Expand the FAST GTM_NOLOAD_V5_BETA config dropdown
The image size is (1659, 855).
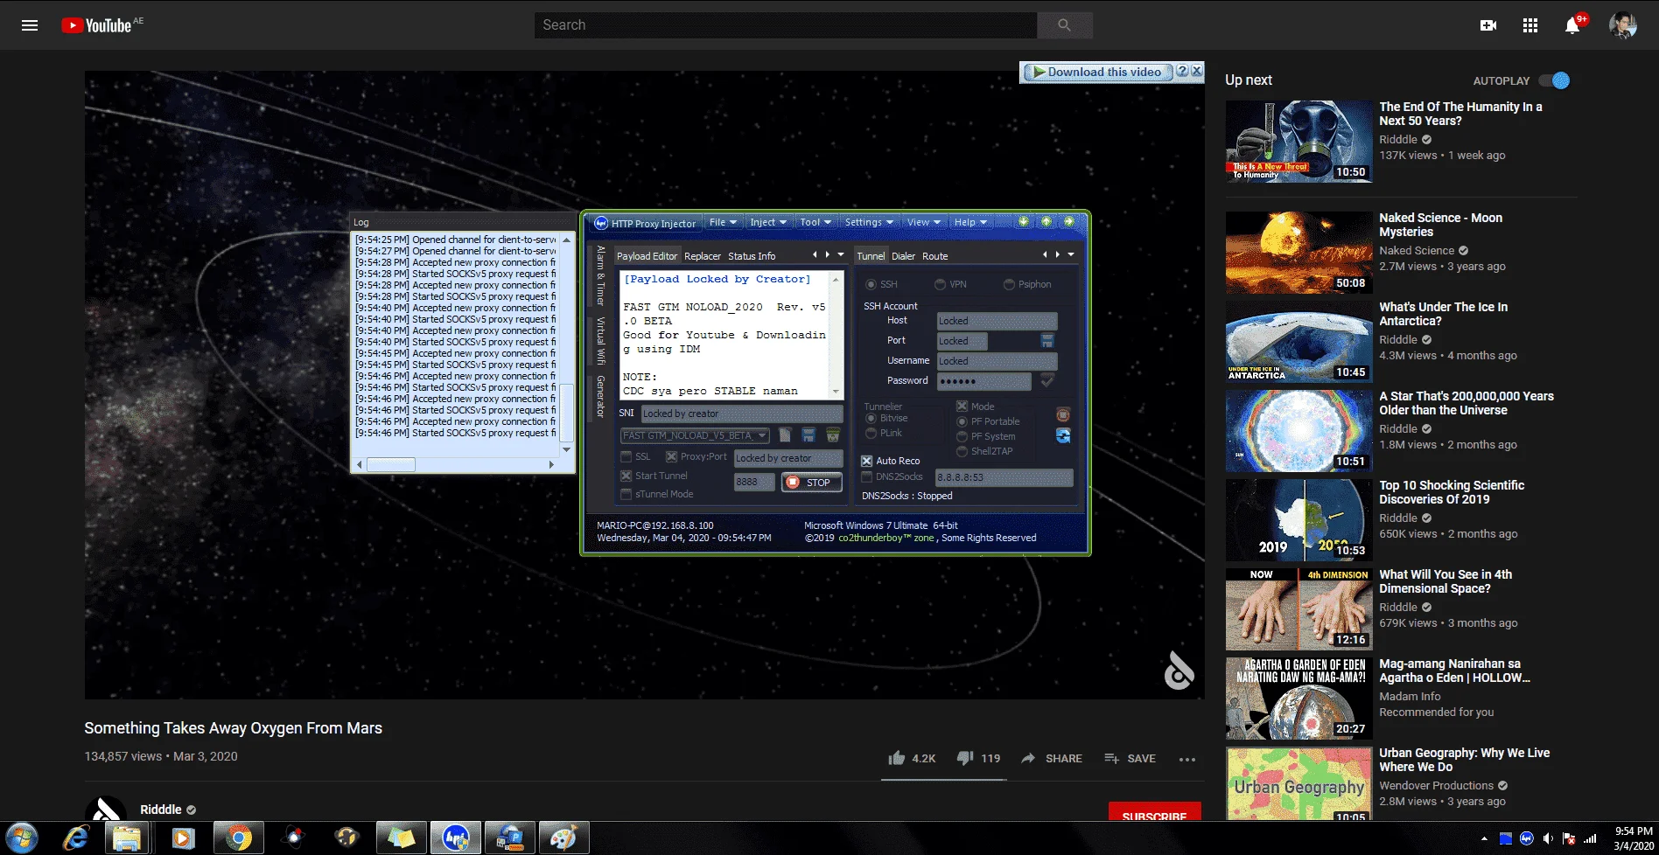[763, 435]
